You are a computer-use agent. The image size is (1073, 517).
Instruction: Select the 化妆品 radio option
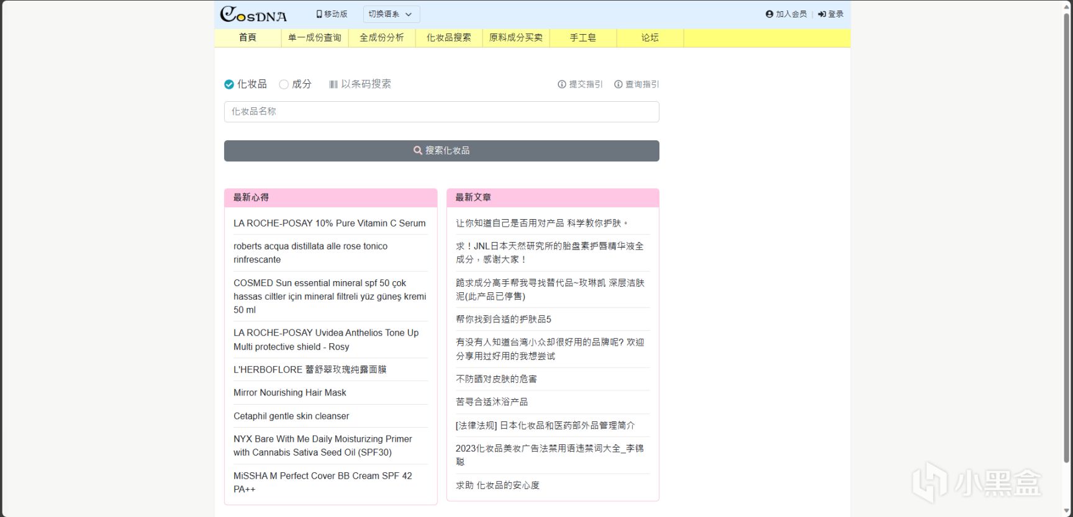[x=229, y=84]
